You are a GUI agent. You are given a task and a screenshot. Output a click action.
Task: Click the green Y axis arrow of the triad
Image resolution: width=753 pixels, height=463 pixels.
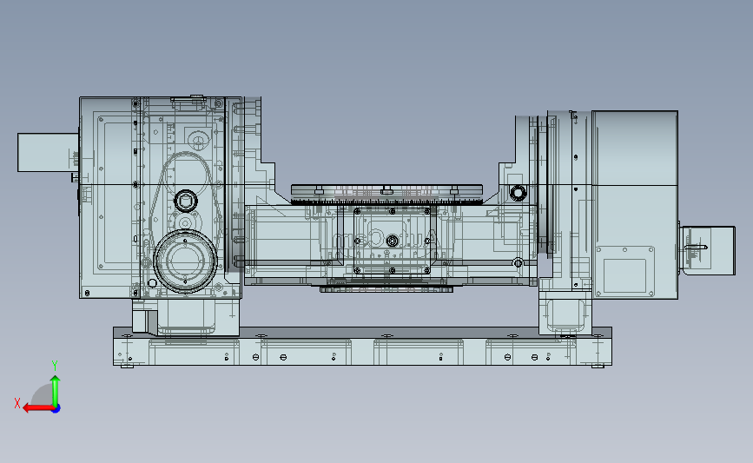point(56,391)
